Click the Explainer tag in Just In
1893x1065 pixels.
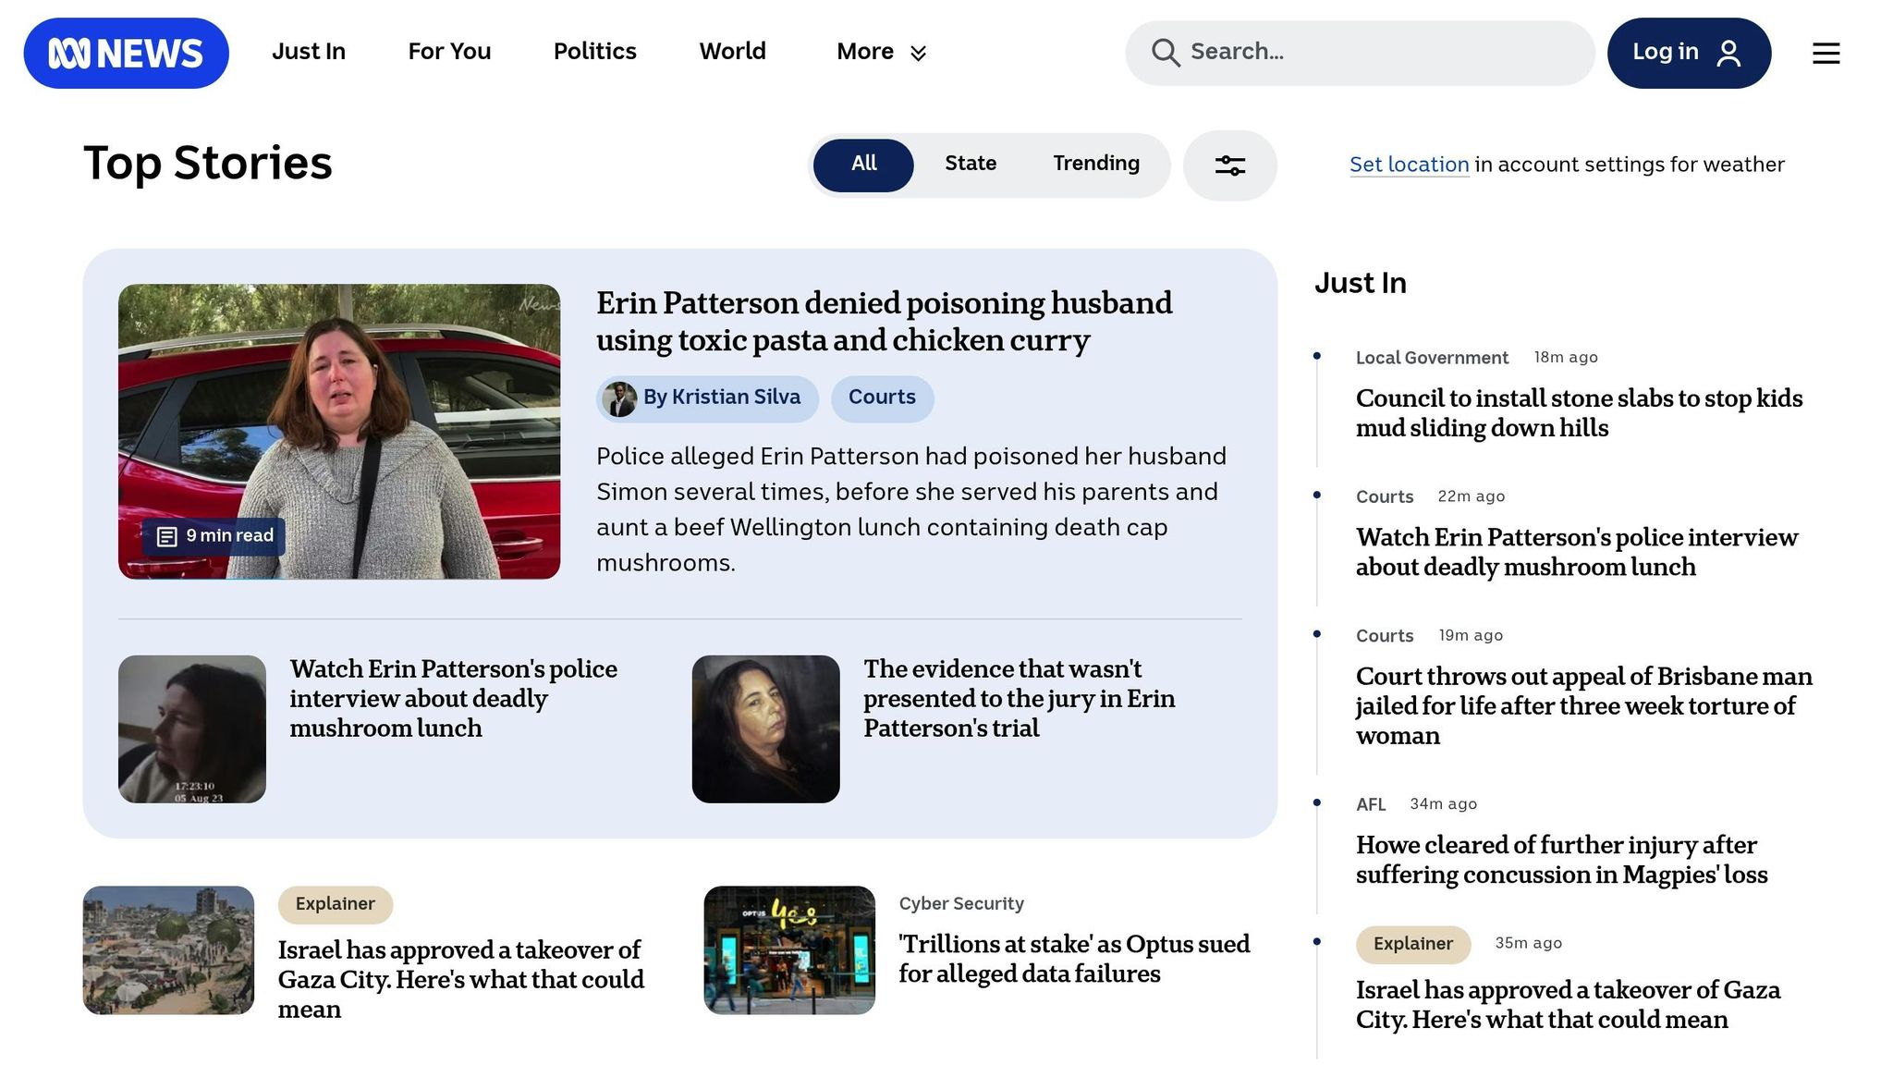1413,945
